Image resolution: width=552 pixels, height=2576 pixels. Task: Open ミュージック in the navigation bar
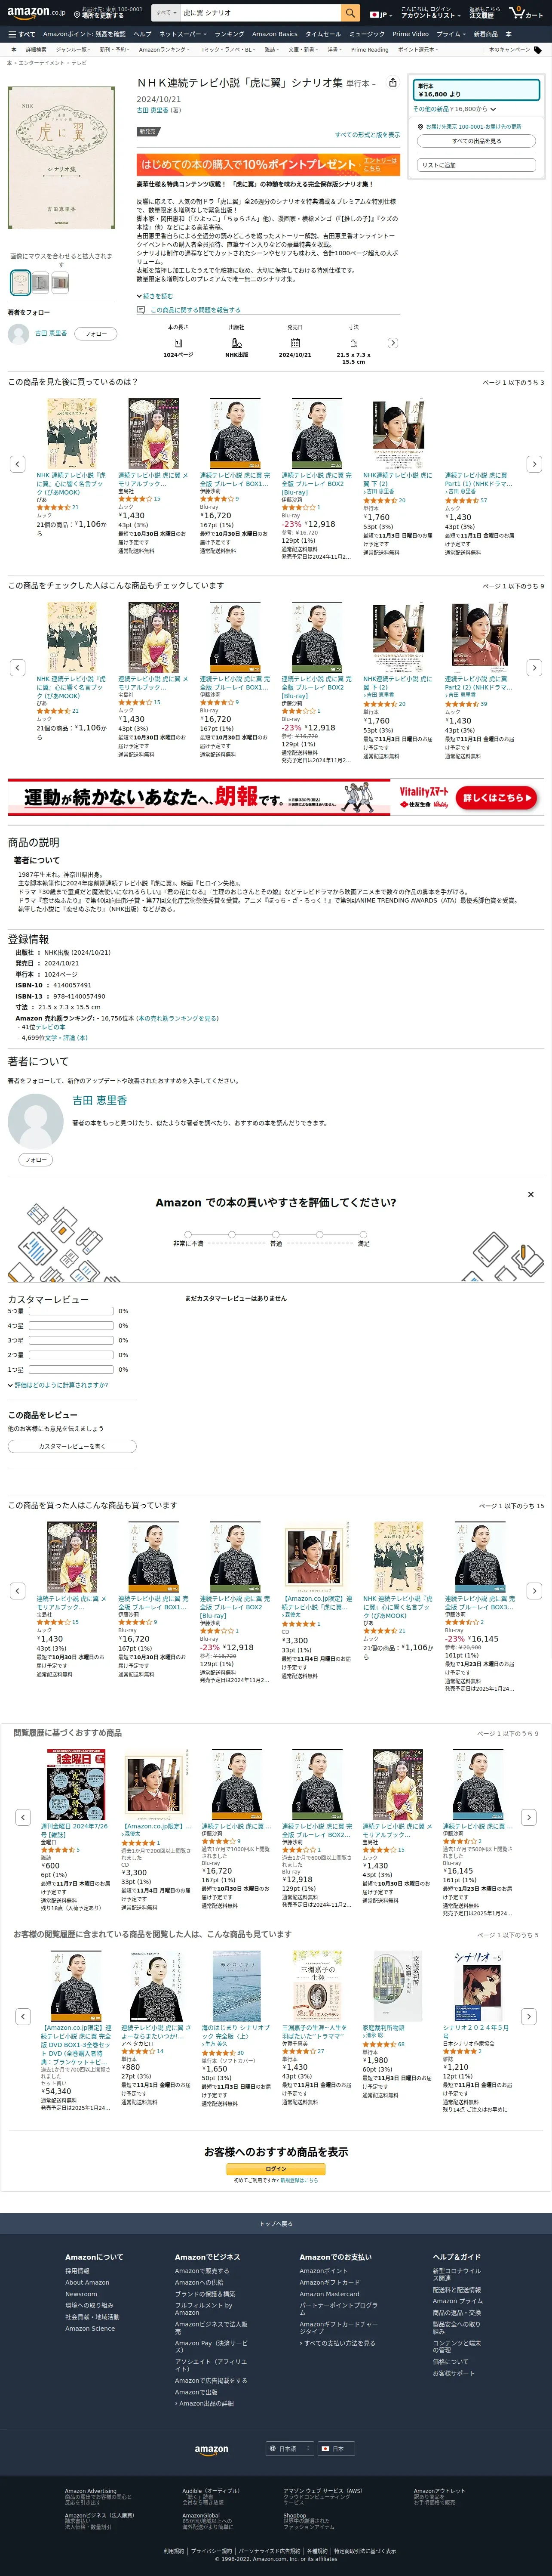point(366,34)
